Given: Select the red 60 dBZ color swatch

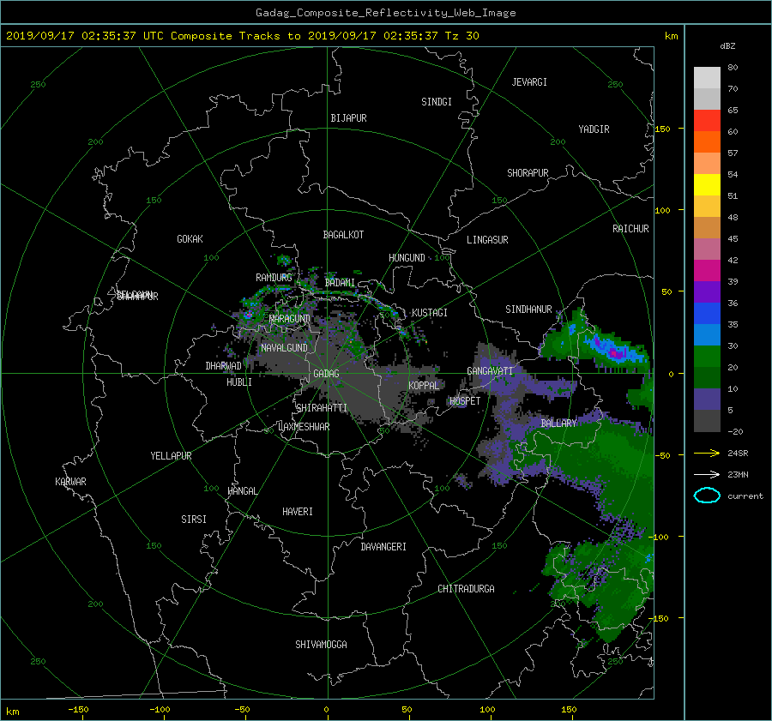Looking at the screenshot, I should pyautogui.click(x=707, y=121).
